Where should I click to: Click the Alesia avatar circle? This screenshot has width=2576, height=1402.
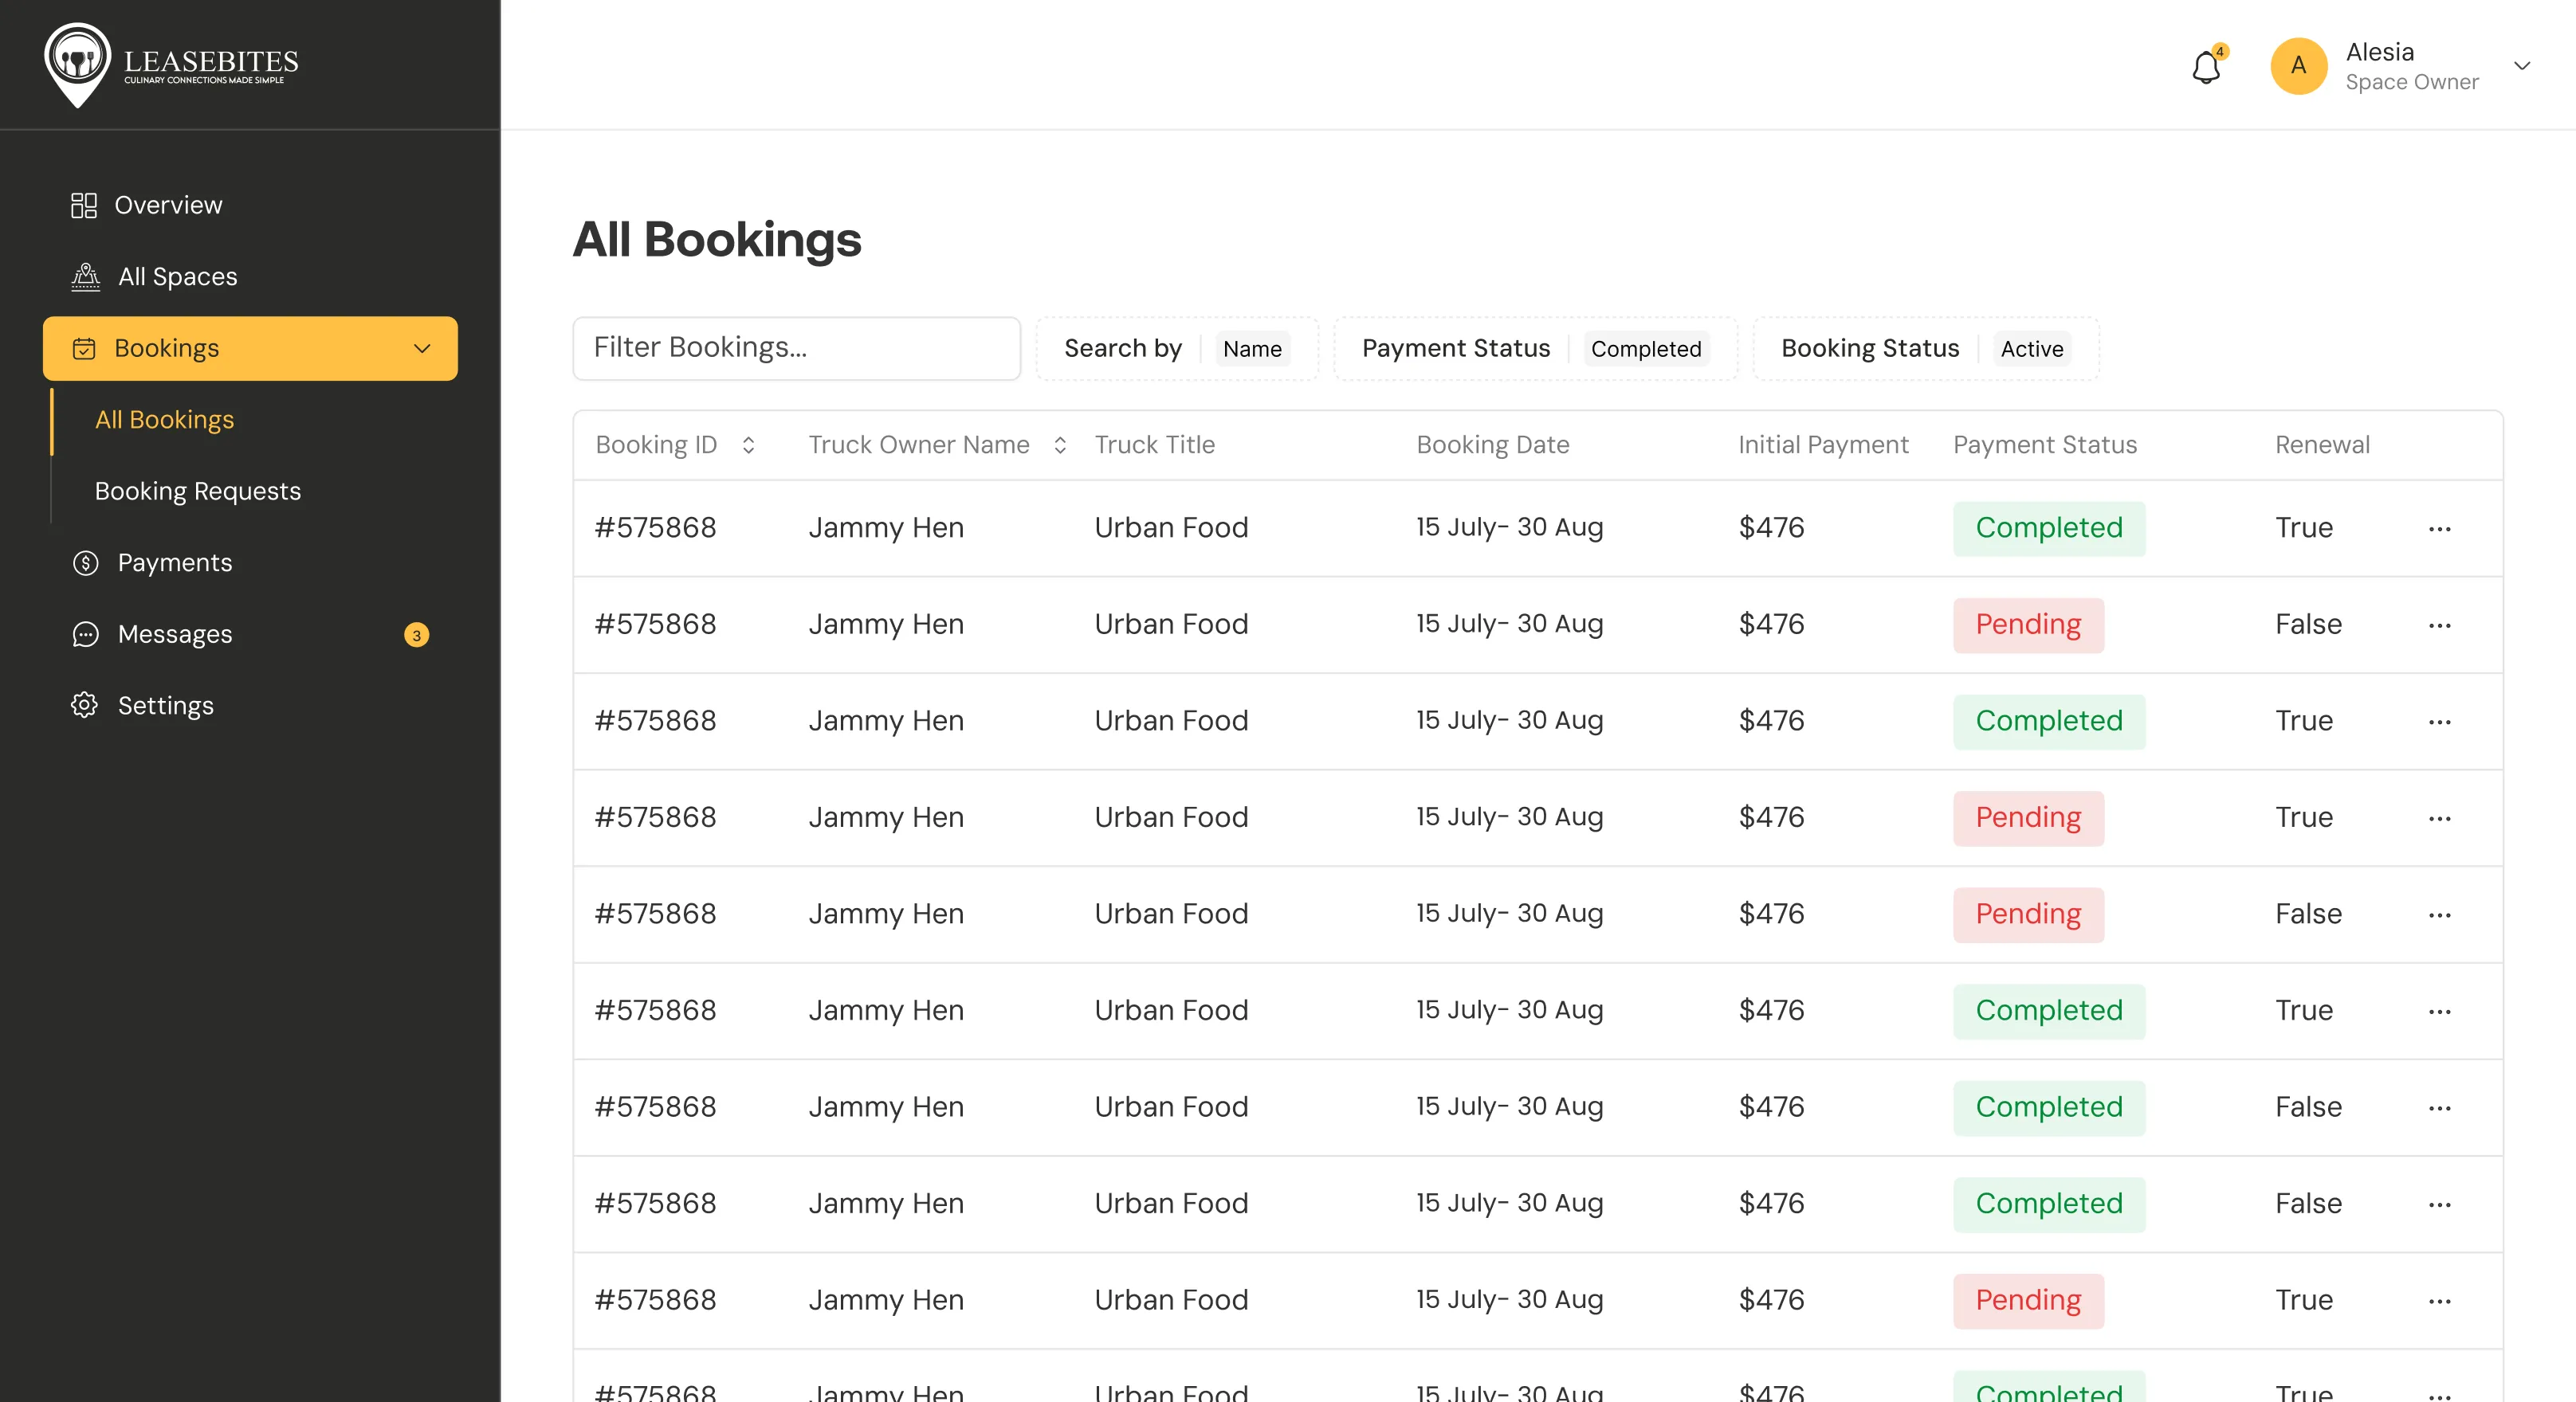[2299, 66]
